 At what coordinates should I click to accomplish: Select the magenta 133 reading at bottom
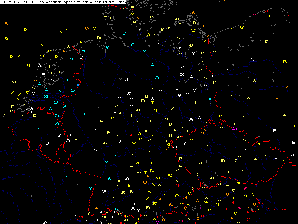click(x=156, y=223)
